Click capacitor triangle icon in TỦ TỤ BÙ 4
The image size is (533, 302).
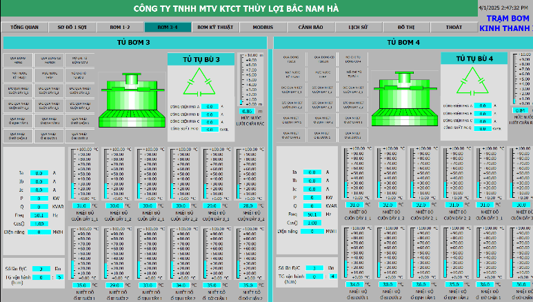click(x=472, y=81)
